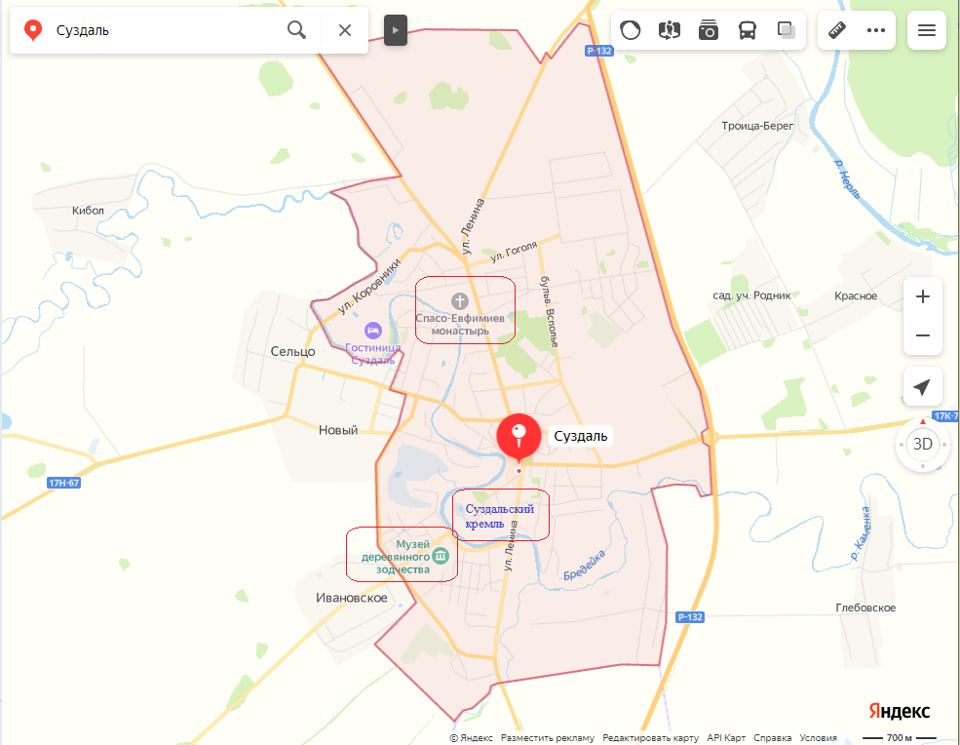Click the red Суздаль map pin
The width and height of the screenshot is (960, 745).
click(x=518, y=437)
